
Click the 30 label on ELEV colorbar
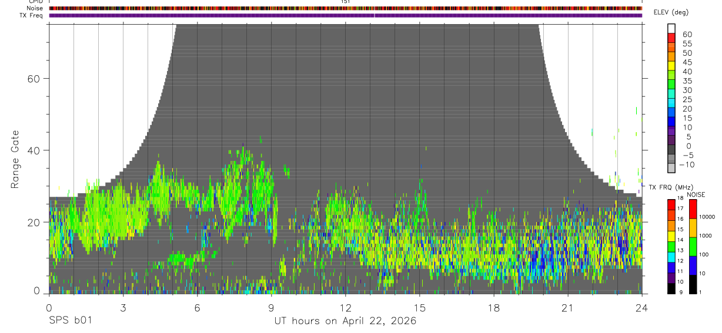coord(687,90)
